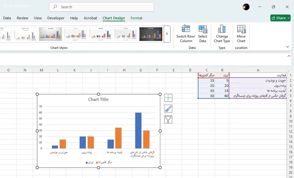This screenshot has width=294, height=178.
Task: Expand the Chart Styles gallery
Action: pos(167,34)
